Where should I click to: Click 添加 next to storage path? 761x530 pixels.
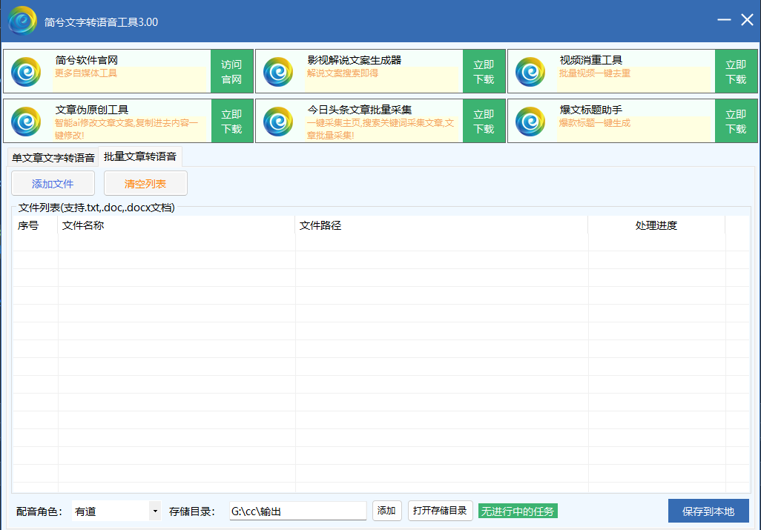pyautogui.click(x=386, y=511)
